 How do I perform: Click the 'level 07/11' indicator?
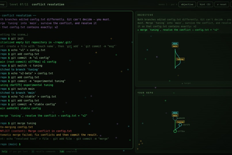coord(19,4)
